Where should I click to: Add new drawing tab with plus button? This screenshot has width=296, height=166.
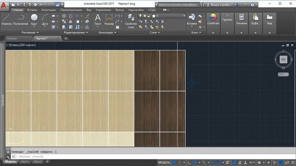66,39
